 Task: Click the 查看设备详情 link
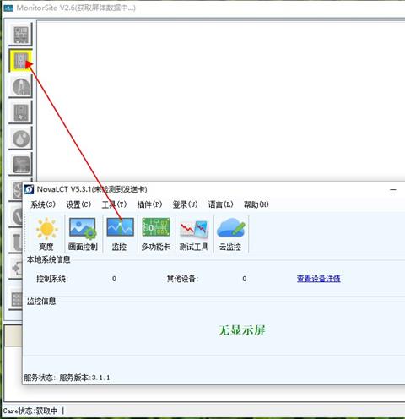[x=319, y=279]
